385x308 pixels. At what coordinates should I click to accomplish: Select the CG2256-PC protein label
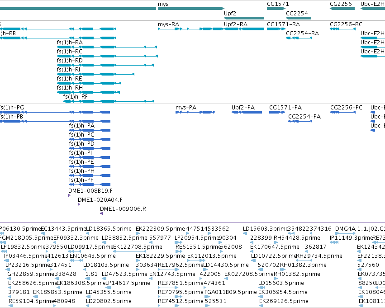(x=346, y=108)
